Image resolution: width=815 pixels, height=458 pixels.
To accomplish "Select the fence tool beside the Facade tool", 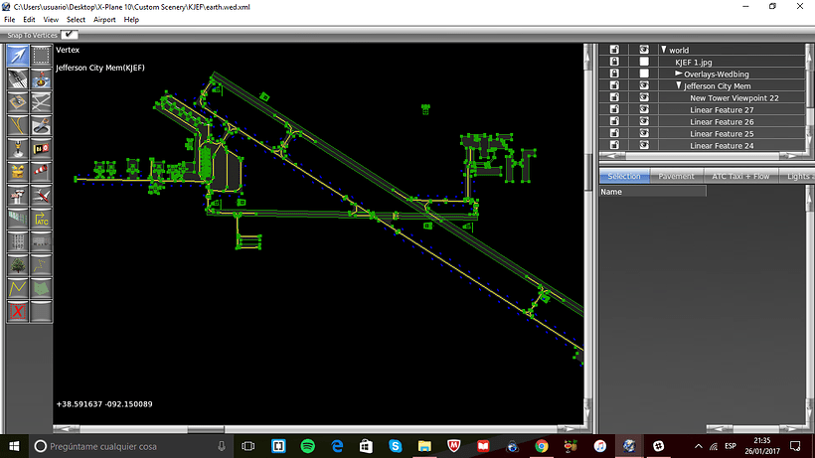I will (41, 242).
